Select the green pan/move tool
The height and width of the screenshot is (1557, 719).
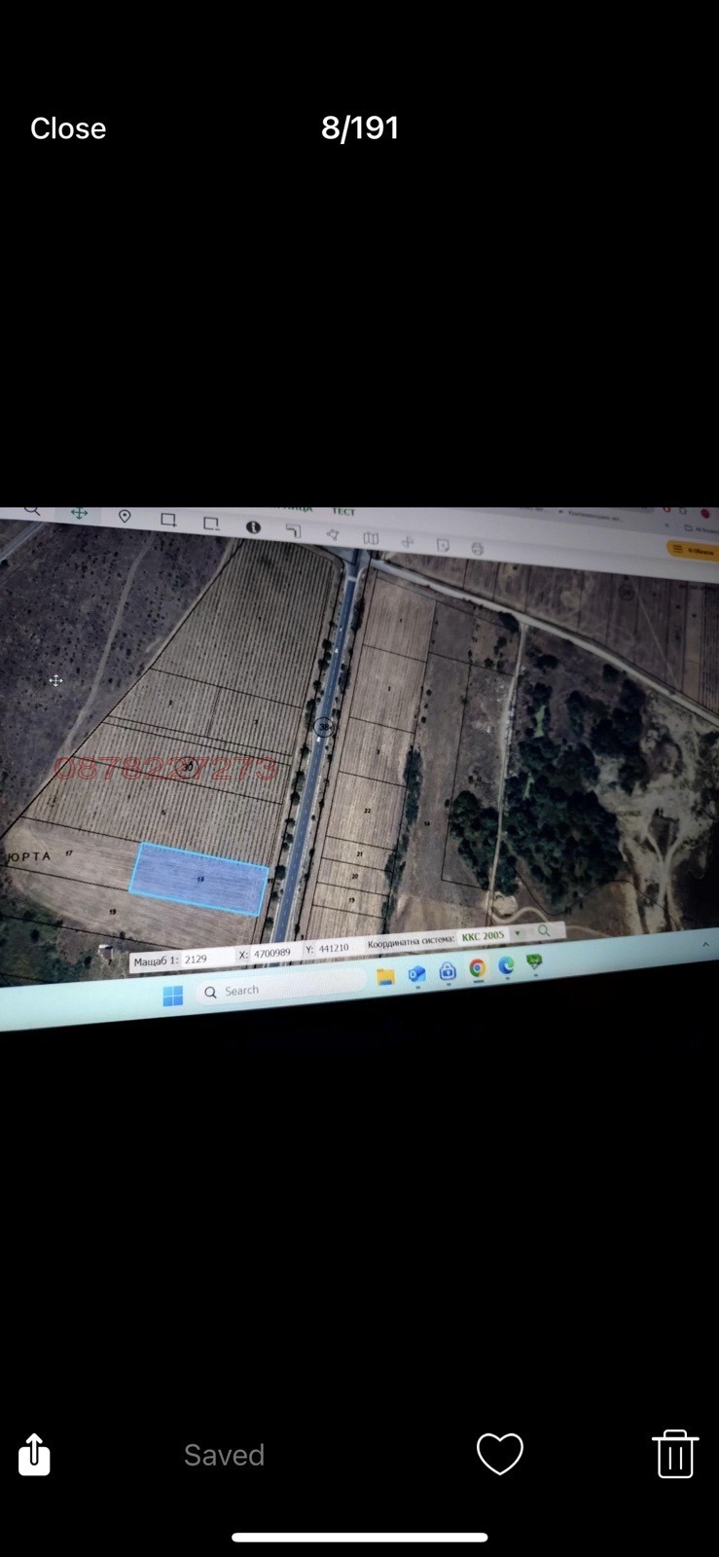pyautogui.click(x=79, y=514)
